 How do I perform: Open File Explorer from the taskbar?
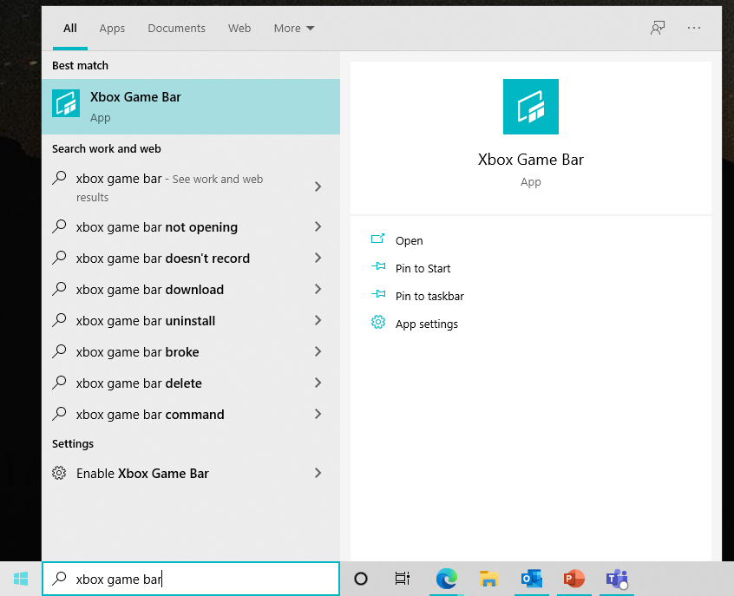[488, 579]
